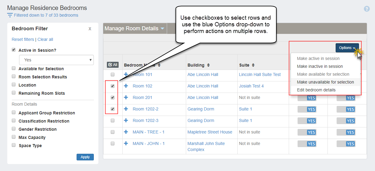Screen dimensions: 375x171
Task: Toggle first YES switch for Room 1202-3
Action: pos(307,121)
